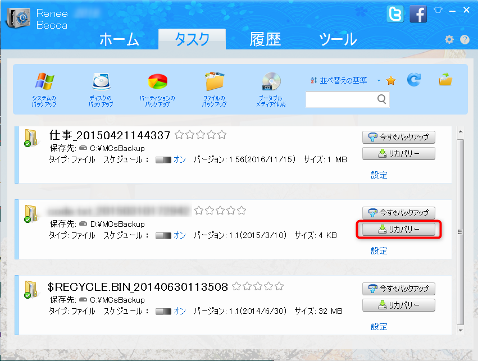Screen dimensions: 478x361
Task: Open ディスクのバックアップ tool
Action: click(x=101, y=82)
